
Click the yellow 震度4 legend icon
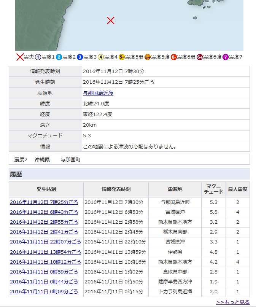click(100, 57)
